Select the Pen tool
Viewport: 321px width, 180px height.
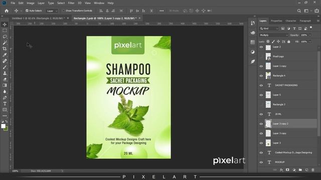coord(5,97)
